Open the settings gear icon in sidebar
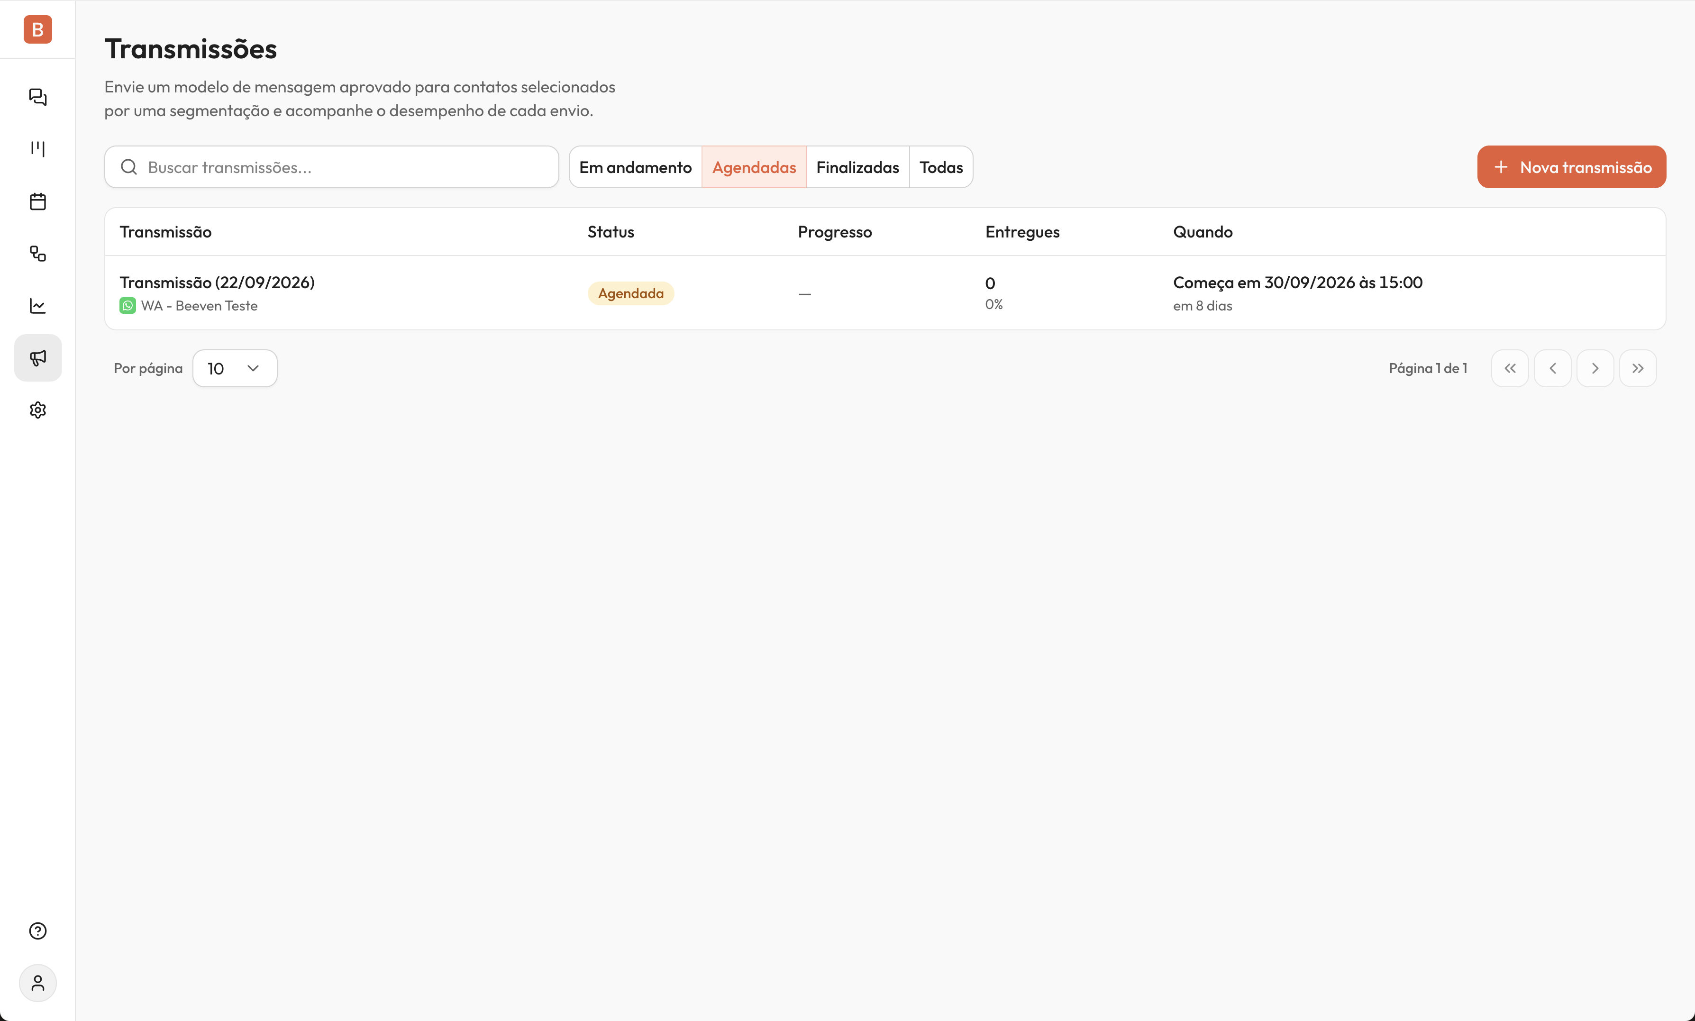Image resolution: width=1695 pixels, height=1021 pixels. [38, 410]
